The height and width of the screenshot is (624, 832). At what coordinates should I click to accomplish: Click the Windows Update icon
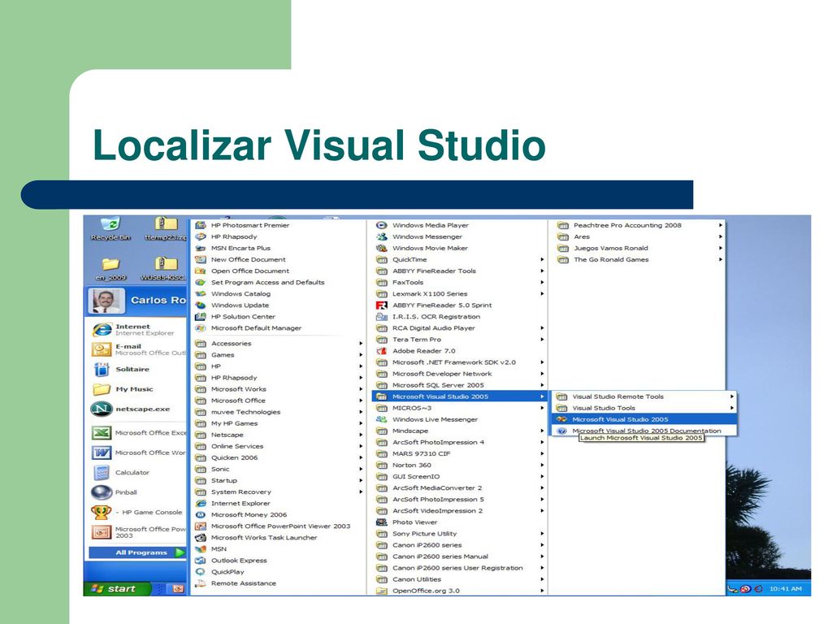click(201, 305)
